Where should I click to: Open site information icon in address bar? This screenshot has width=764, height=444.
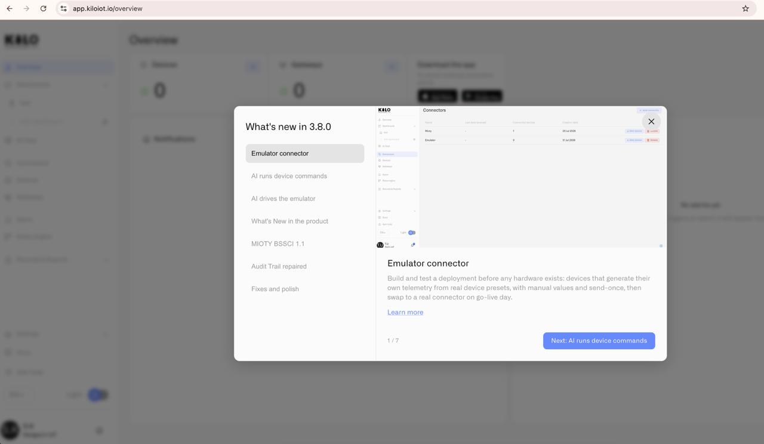pyautogui.click(x=63, y=8)
